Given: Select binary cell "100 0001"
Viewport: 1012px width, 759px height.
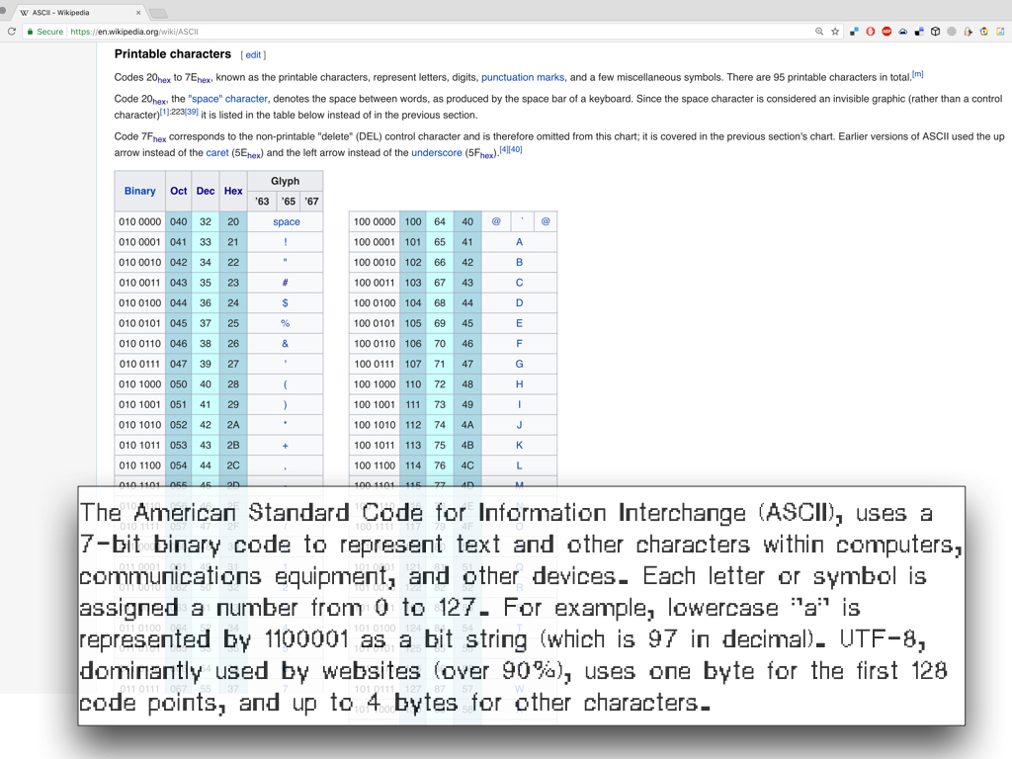Looking at the screenshot, I should click(x=375, y=242).
